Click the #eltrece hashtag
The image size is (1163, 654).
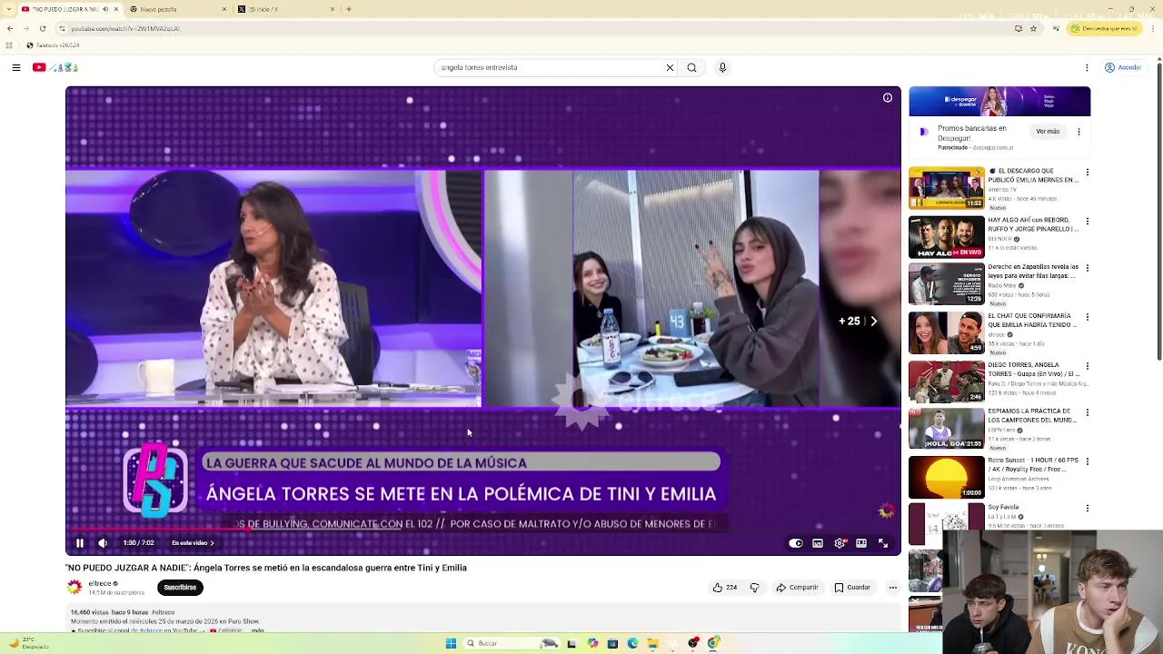pos(163,612)
